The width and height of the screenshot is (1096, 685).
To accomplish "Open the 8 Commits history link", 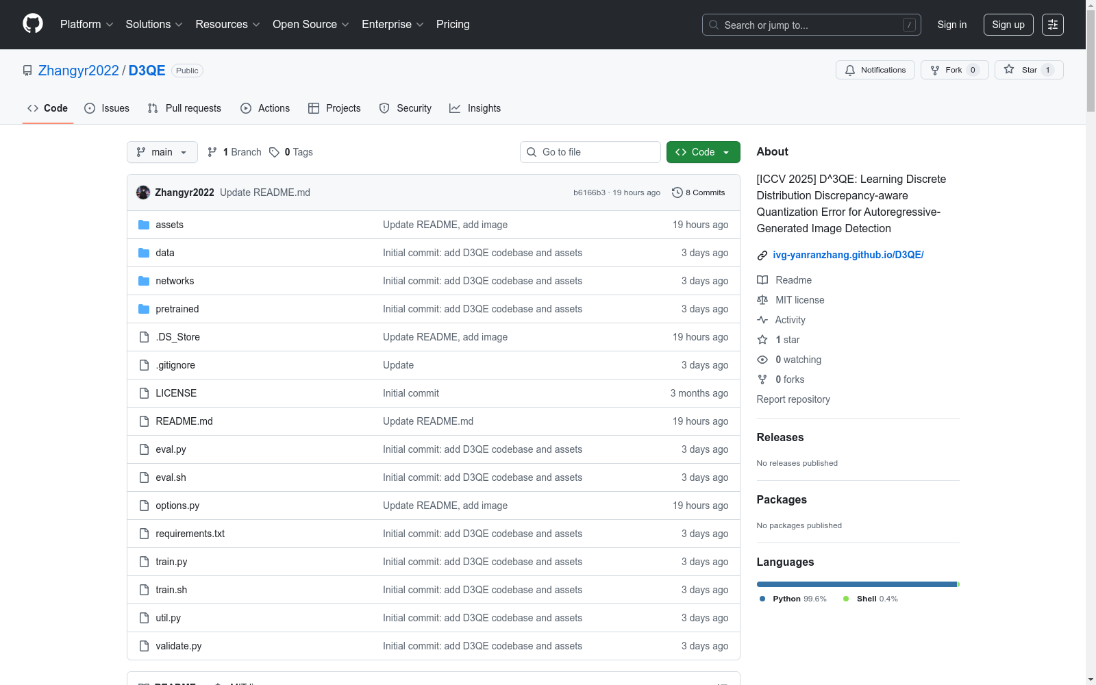I will (x=699, y=192).
